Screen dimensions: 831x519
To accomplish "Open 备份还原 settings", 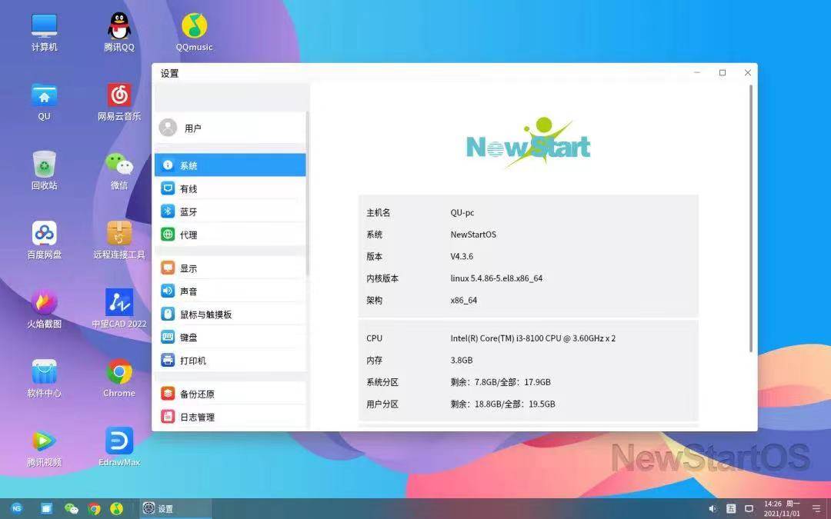I will tap(230, 394).
